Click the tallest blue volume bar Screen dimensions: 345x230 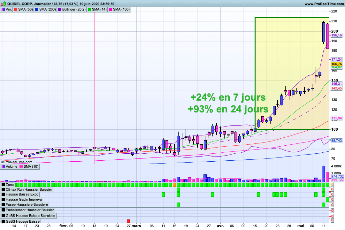pos(323,174)
